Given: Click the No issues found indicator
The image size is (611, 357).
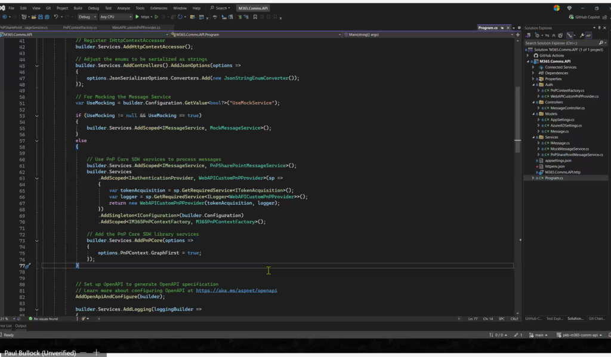Looking at the screenshot, I should (x=43, y=319).
